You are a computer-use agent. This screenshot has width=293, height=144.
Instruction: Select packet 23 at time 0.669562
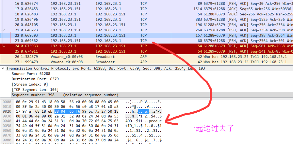pyautogui.click(x=146, y=41)
